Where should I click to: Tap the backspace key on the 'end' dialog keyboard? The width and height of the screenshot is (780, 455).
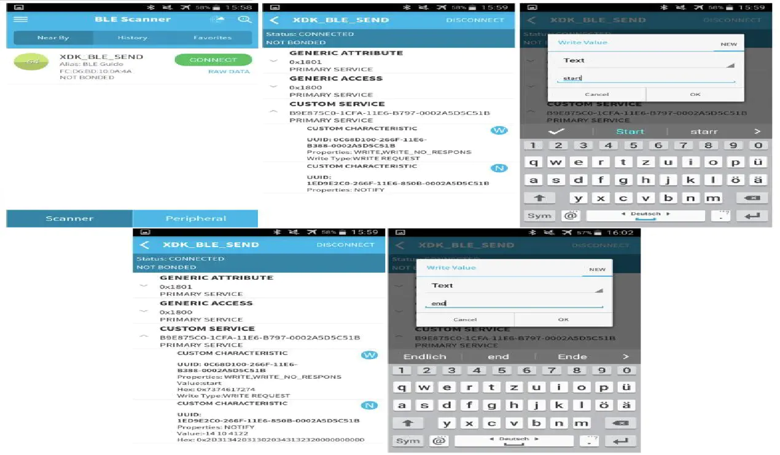click(620, 423)
